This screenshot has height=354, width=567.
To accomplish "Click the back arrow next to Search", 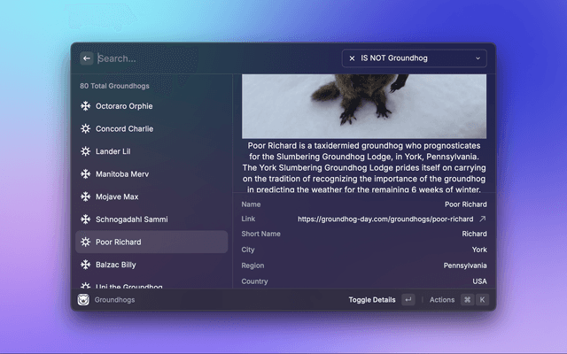I will [87, 58].
